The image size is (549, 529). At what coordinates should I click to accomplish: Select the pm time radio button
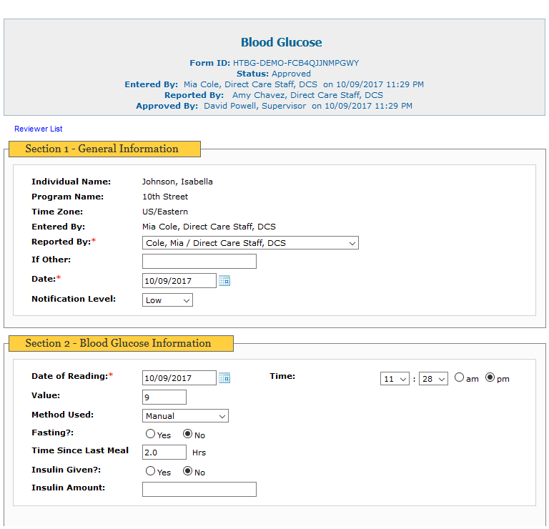490,377
